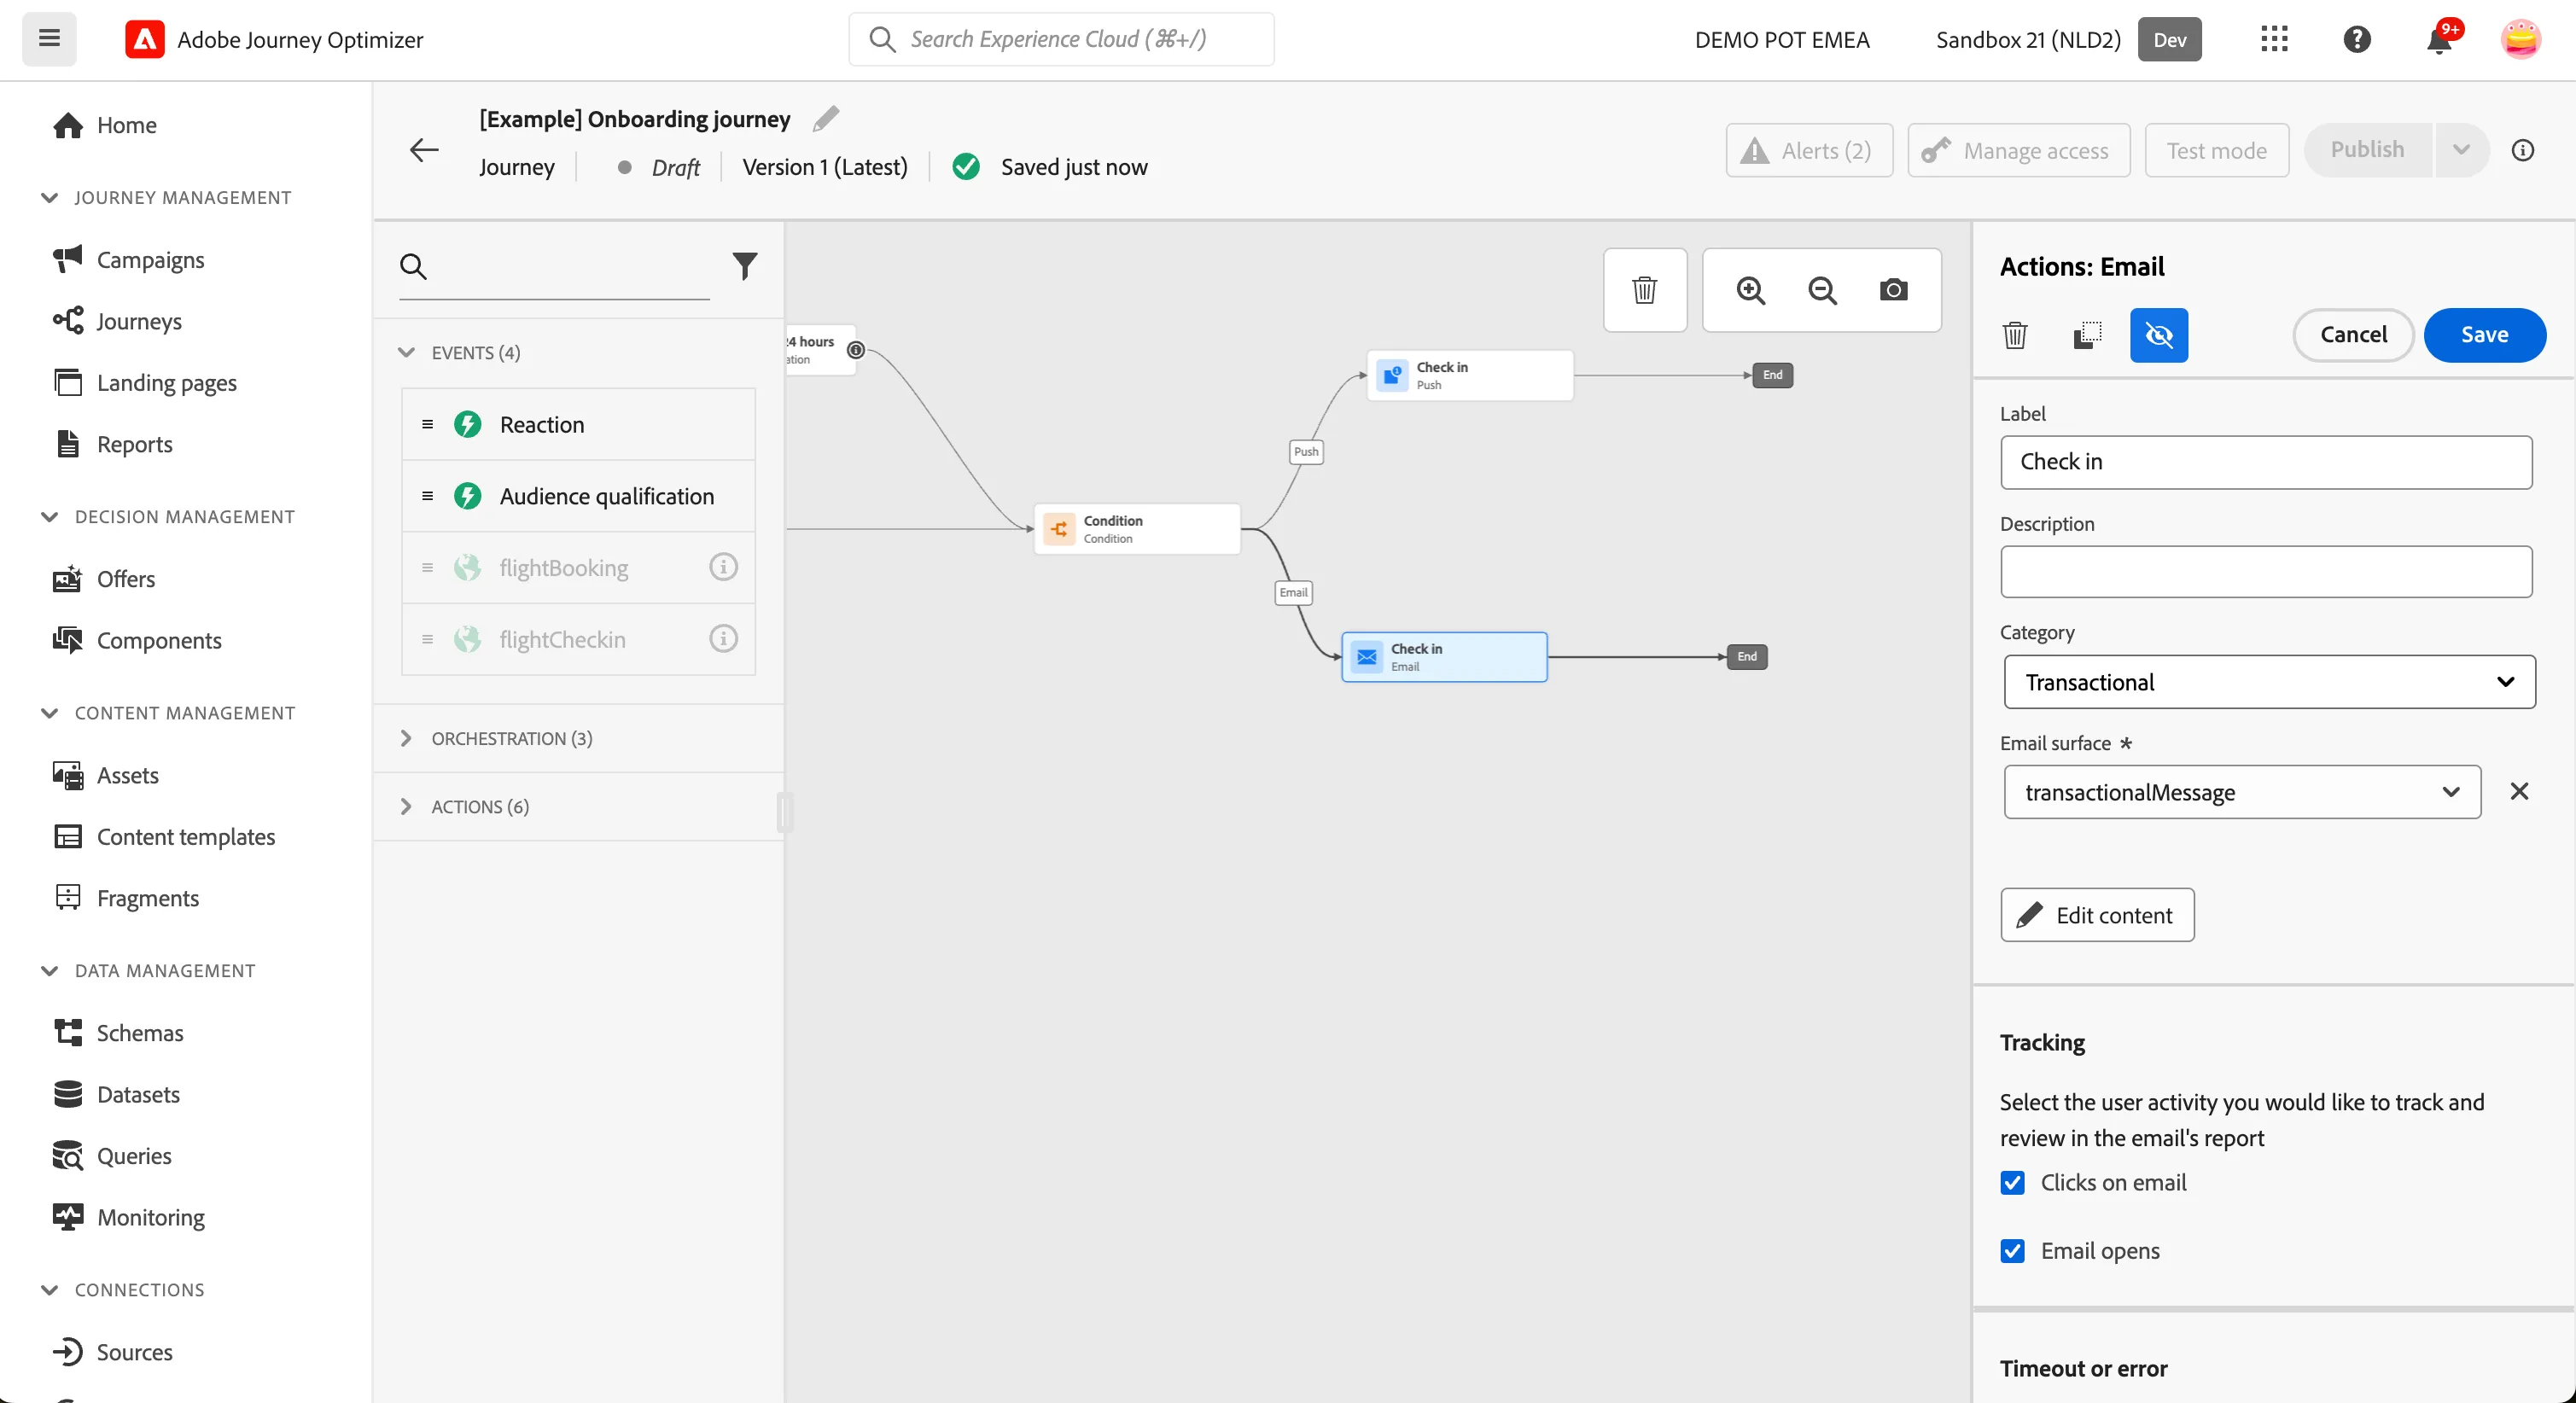
Task: Go back using the left arrow
Action: tap(424, 150)
